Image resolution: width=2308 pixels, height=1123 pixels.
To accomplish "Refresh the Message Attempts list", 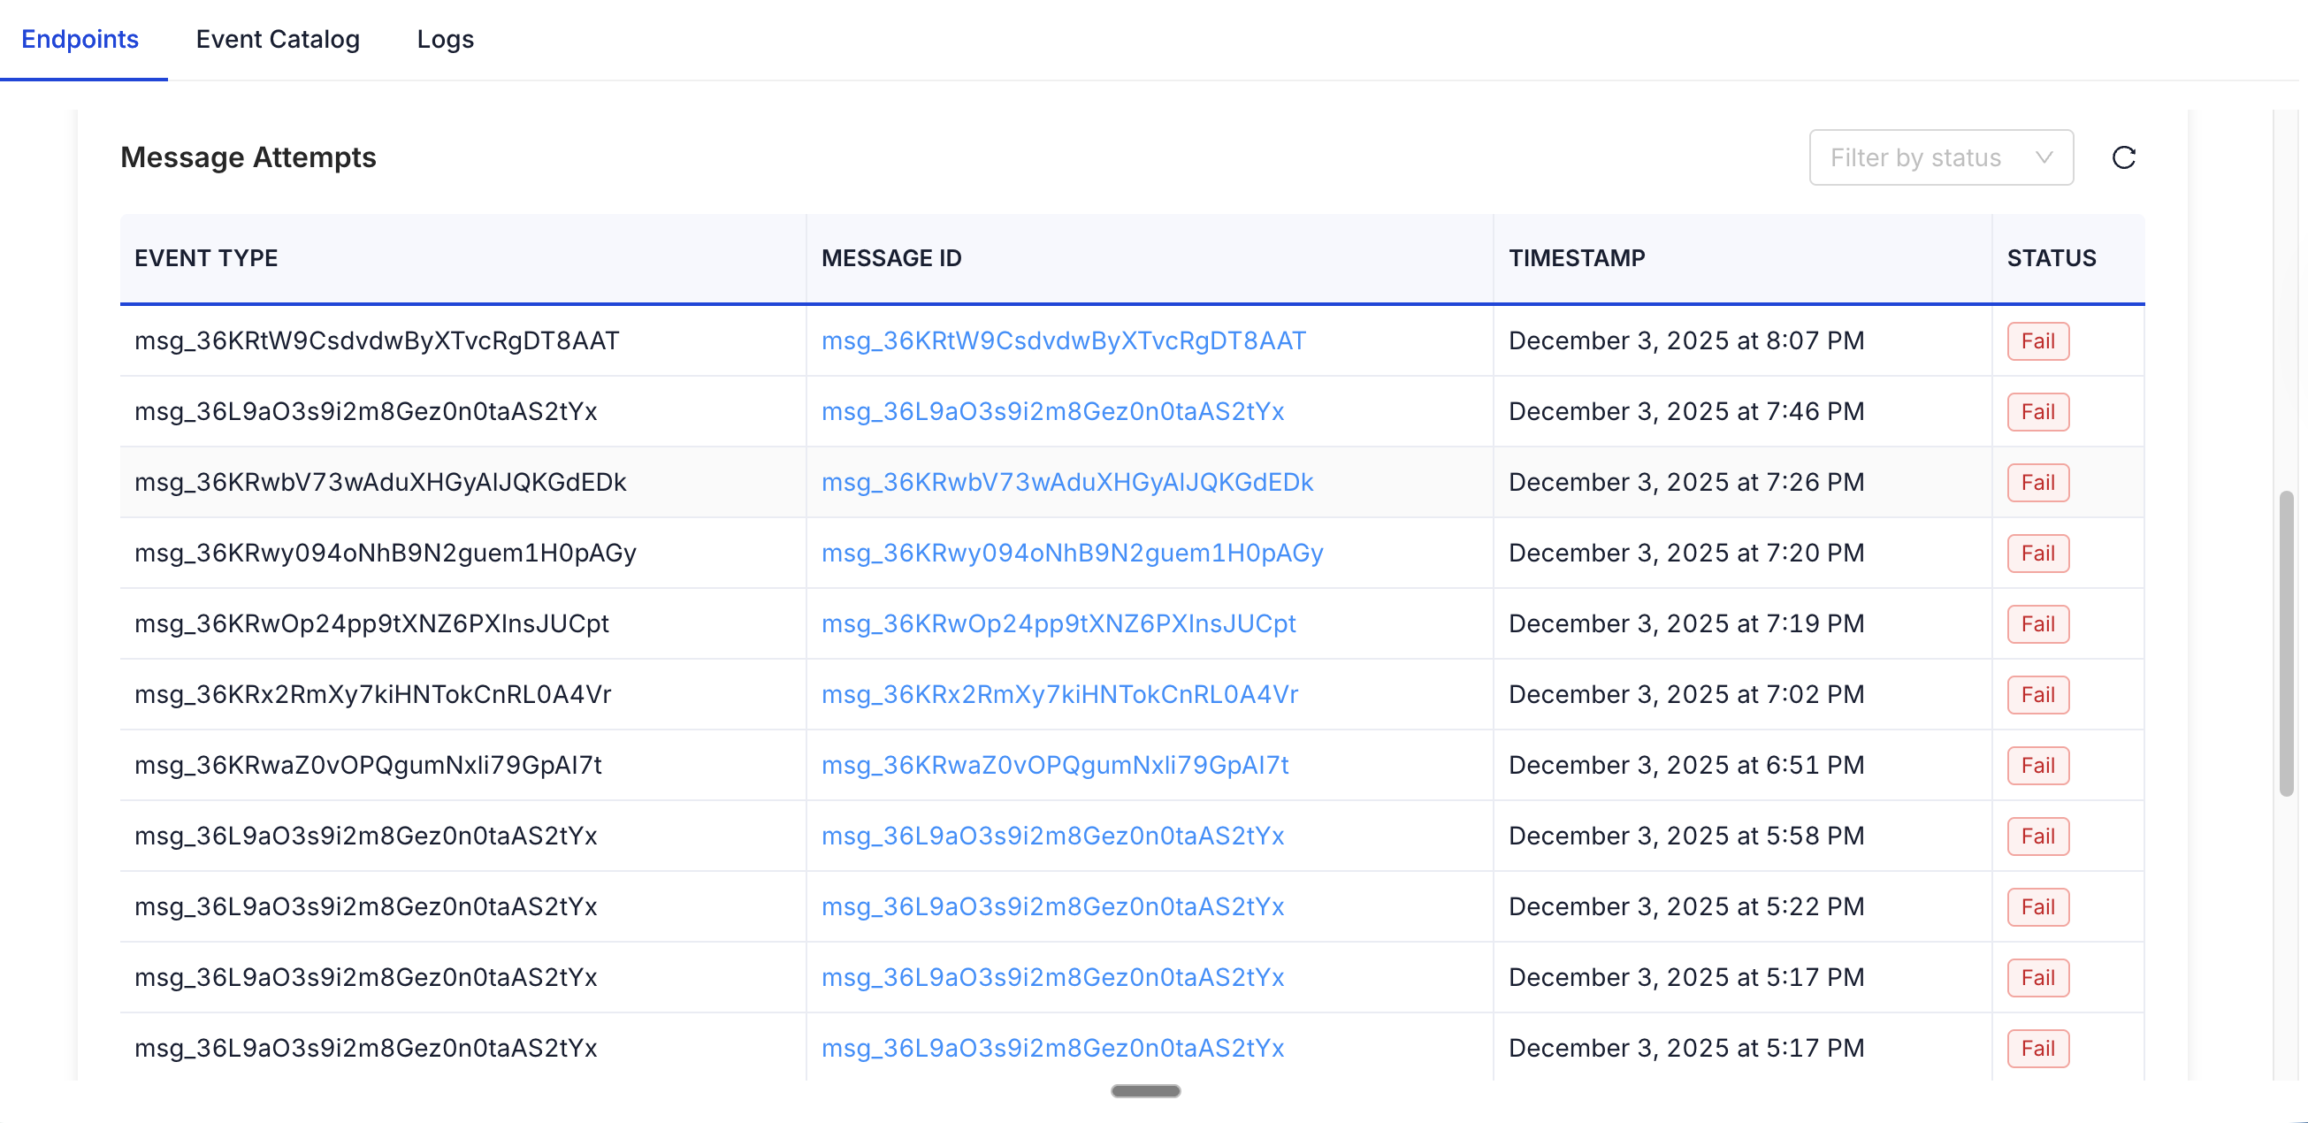I will pyautogui.click(x=2124, y=157).
